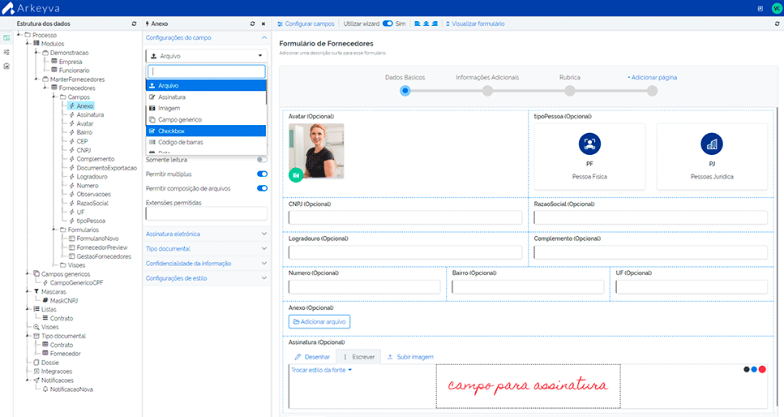This screenshot has width=784, height=417.
Task: Pick the red signature color swatch
Action: 762,369
